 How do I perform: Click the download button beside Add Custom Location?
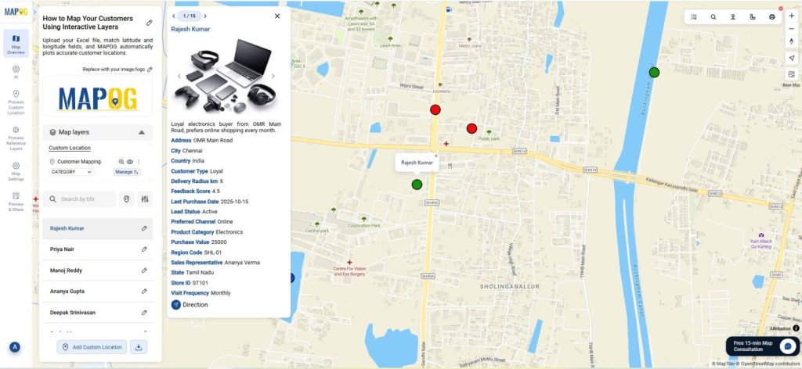(x=139, y=347)
